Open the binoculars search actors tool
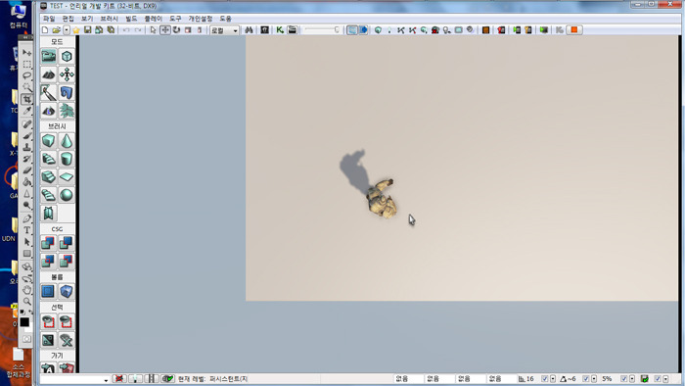 [x=249, y=29]
